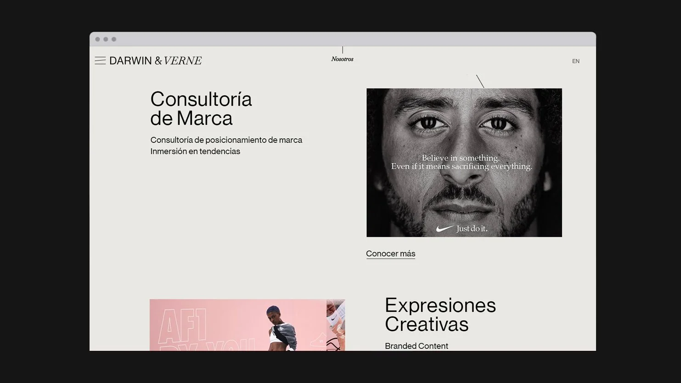Select the Consultoría de Marca heading
681x383 pixels.
(201, 109)
